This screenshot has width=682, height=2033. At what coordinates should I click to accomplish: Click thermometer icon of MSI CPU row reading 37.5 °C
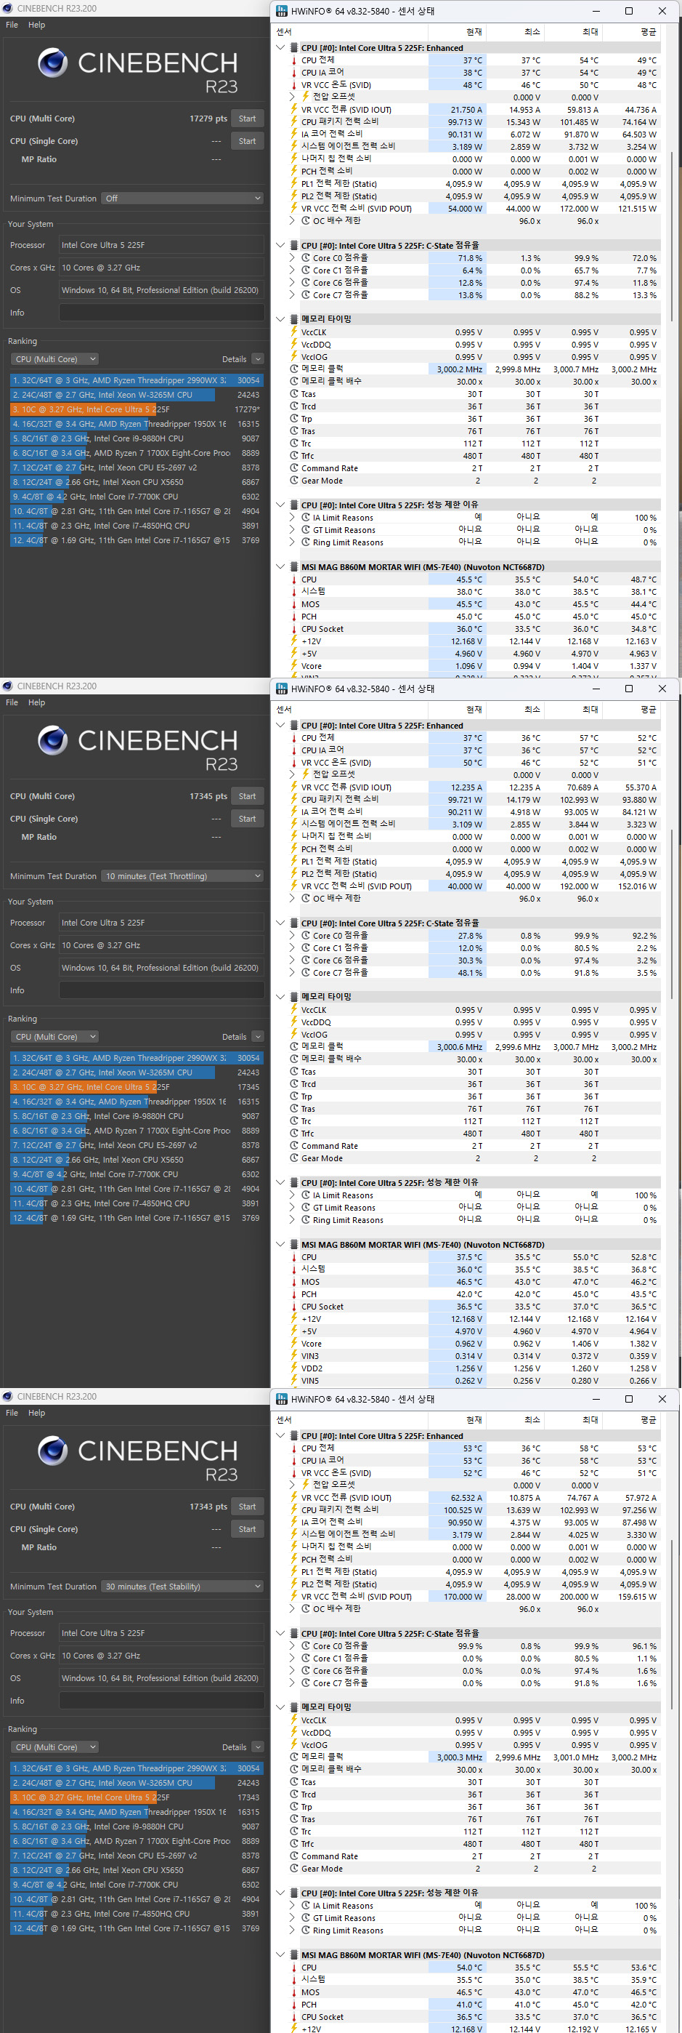click(x=294, y=1257)
